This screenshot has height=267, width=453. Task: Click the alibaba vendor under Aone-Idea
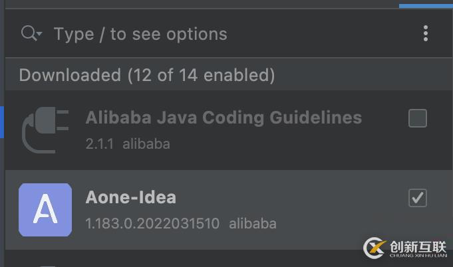[x=253, y=223]
